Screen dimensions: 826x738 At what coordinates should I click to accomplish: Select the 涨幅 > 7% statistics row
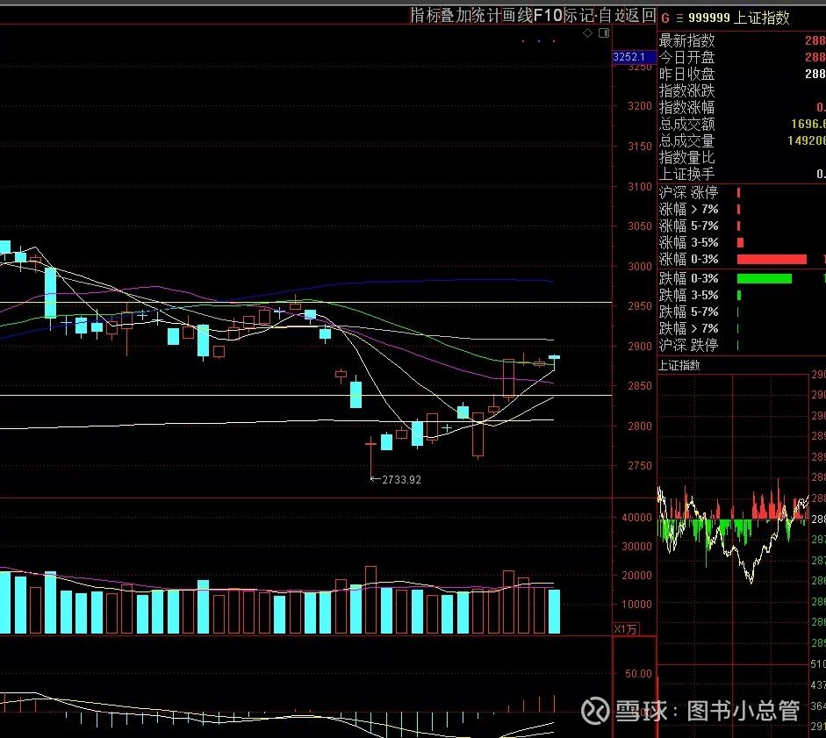742,210
